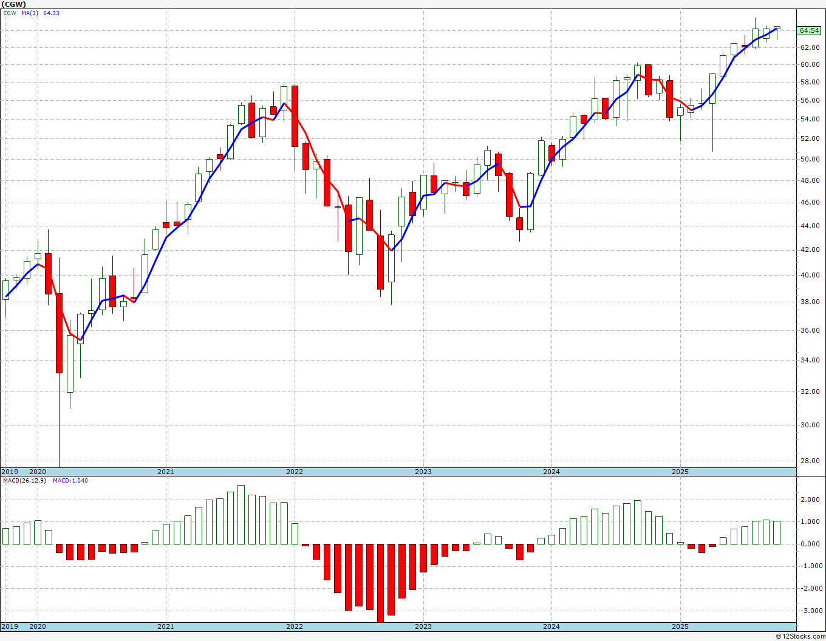This screenshot has height=641, width=826.
Task: Select 2020 on the price chart time axis
Action: (38, 472)
